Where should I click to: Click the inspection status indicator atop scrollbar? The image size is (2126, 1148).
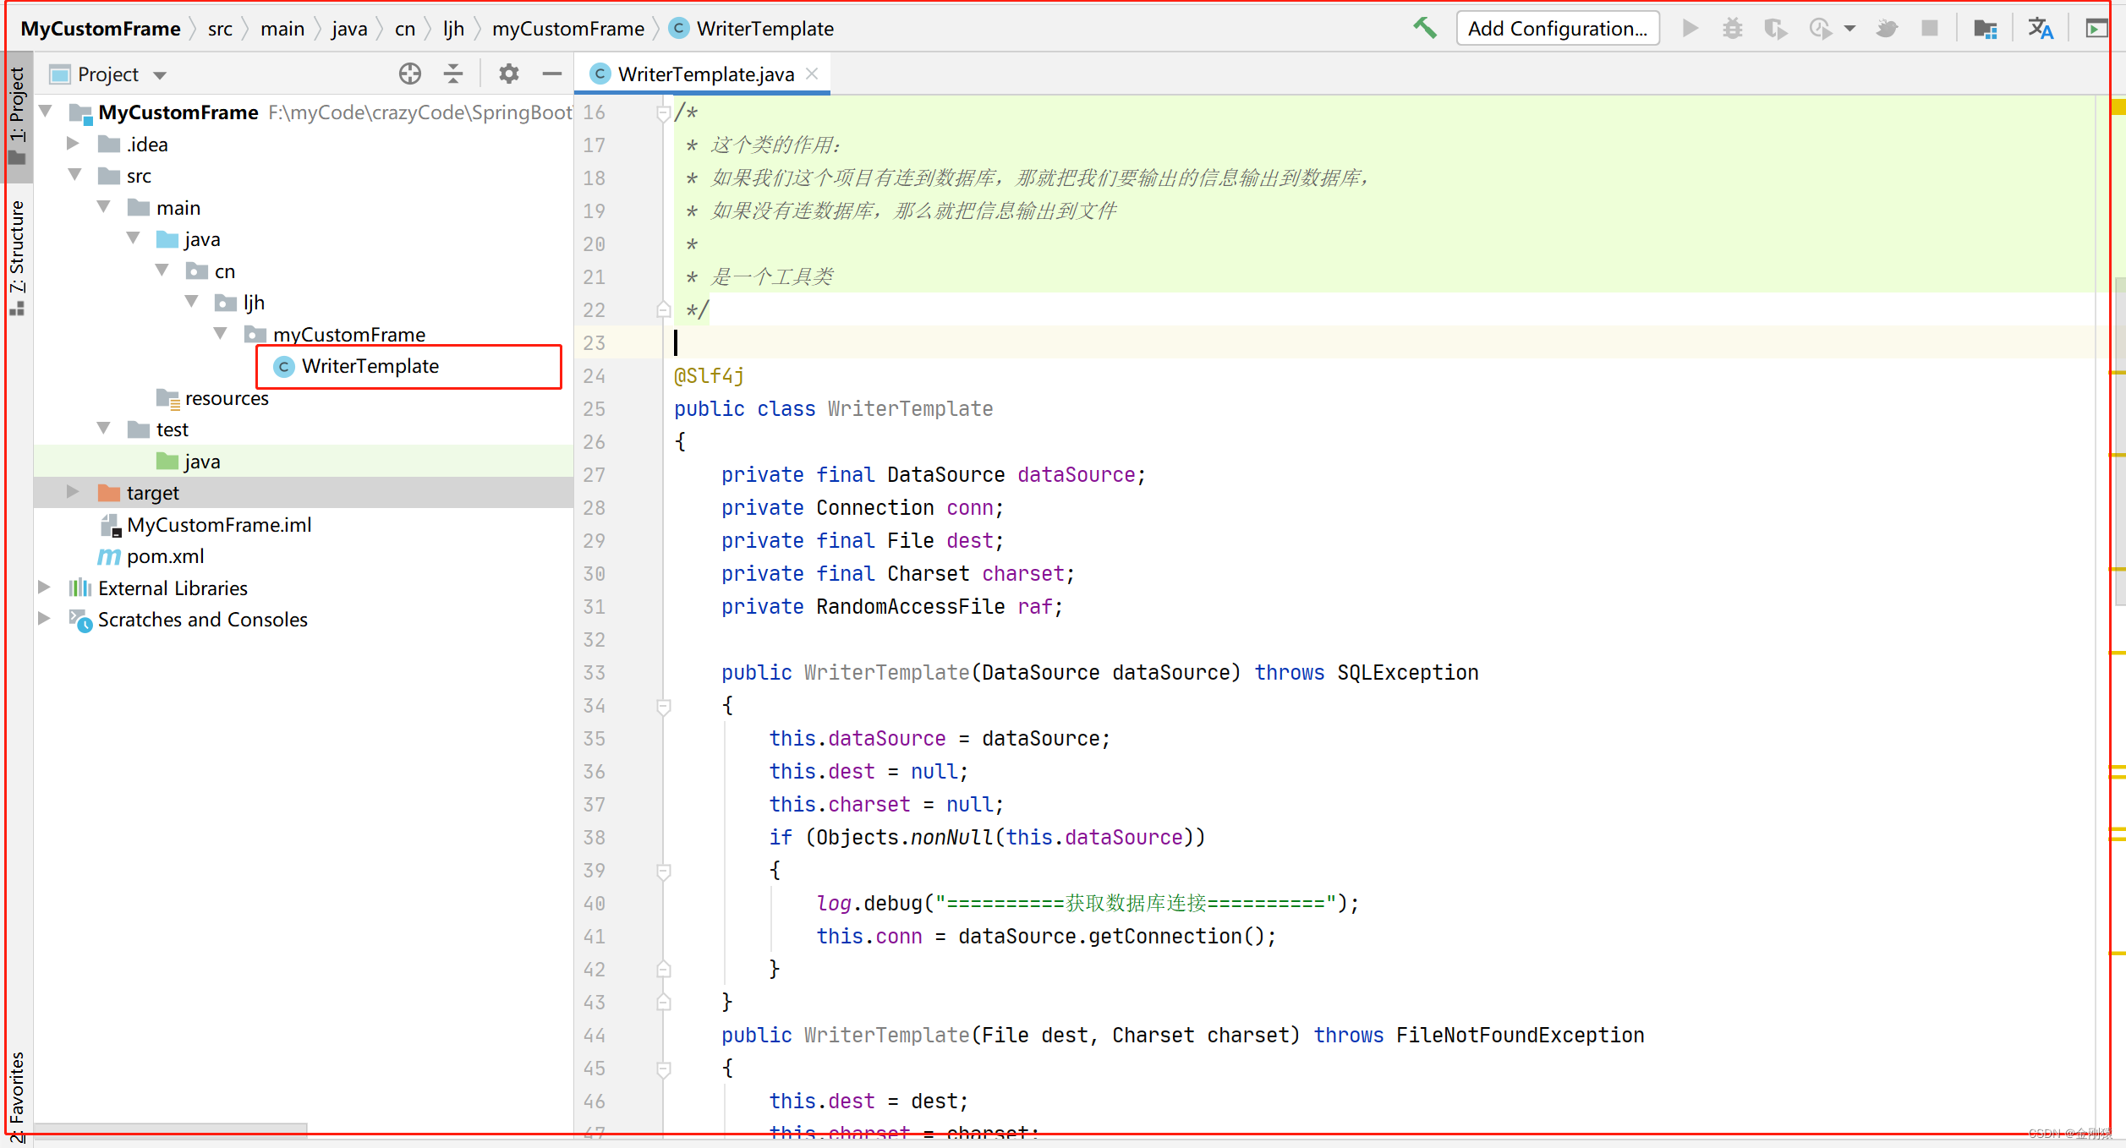(2118, 107)
